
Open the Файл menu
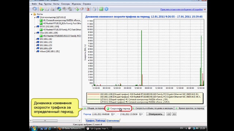click(34, 4)
